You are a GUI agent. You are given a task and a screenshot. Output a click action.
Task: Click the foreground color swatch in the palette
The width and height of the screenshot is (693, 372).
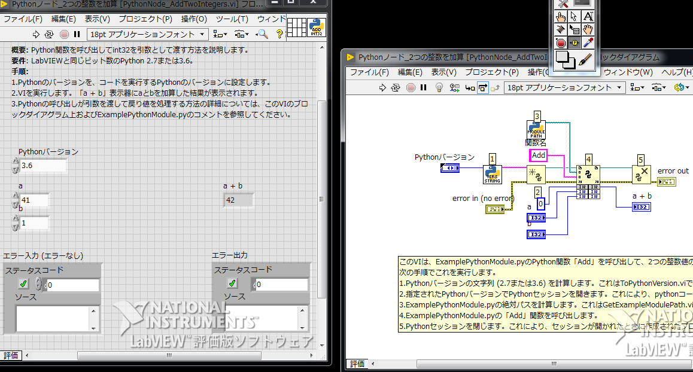tap(562, 55)
